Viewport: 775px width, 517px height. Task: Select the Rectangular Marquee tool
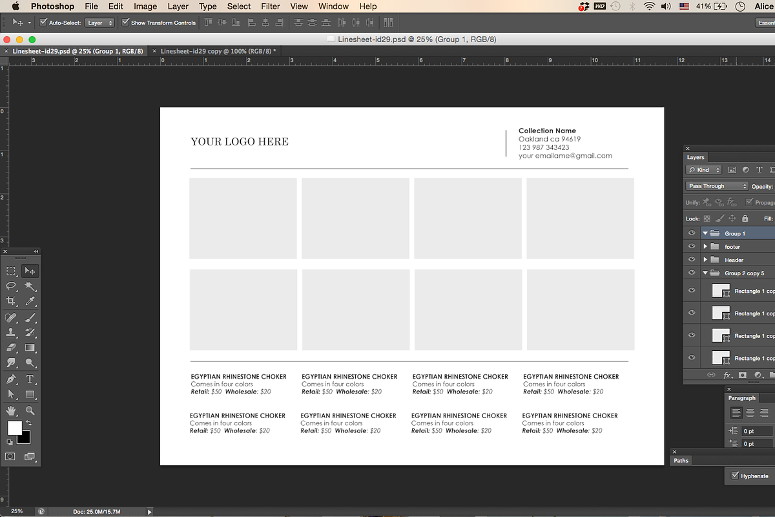11,271
